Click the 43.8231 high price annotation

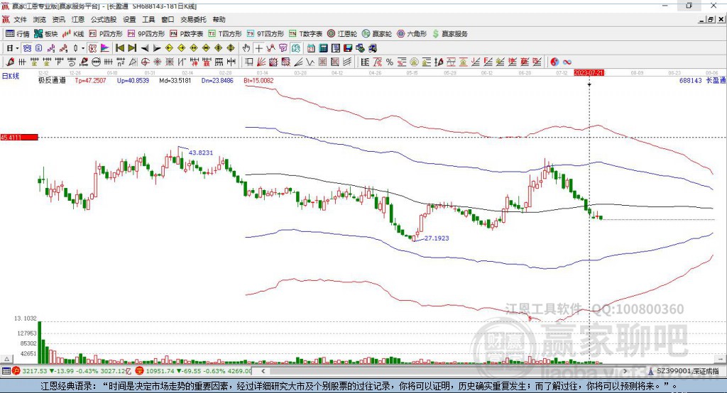click(x=201, y=153)
